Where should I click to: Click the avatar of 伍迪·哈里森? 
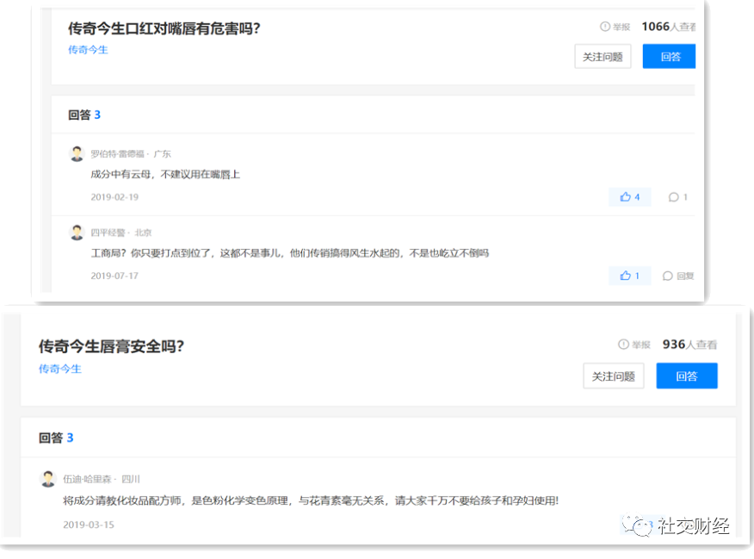(x=48, y=478)
